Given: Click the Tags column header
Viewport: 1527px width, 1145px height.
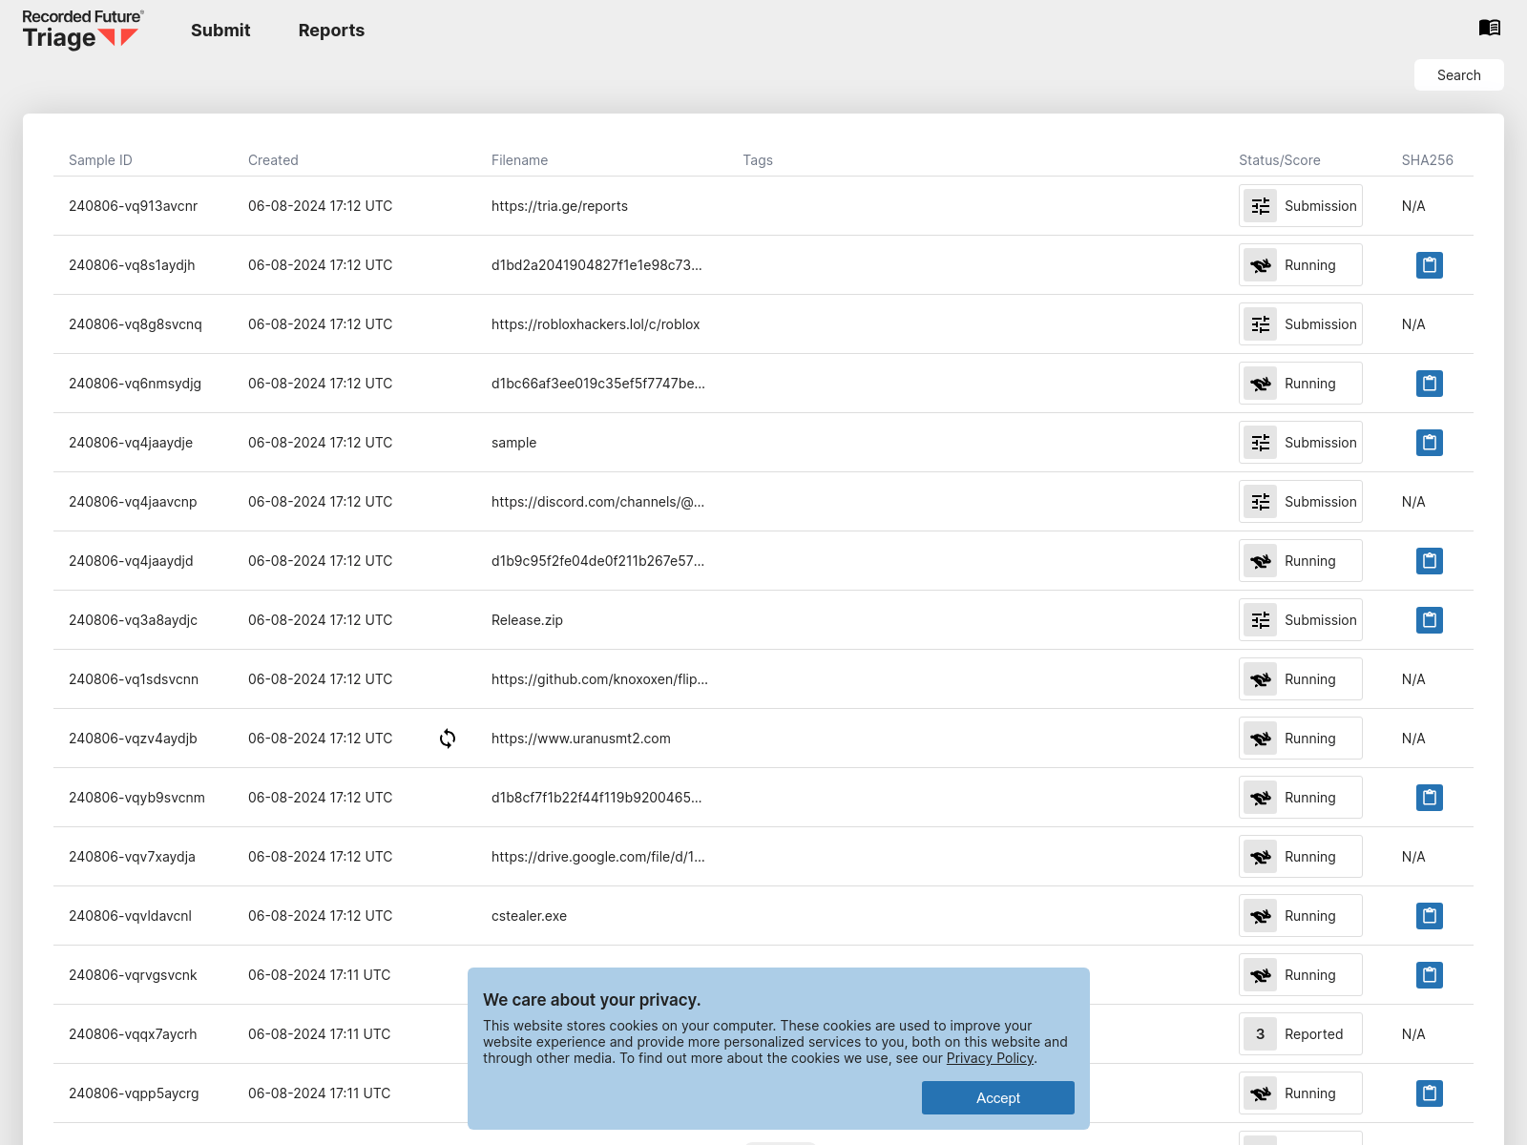Looking at the screenshot, I should coord(758,160).
